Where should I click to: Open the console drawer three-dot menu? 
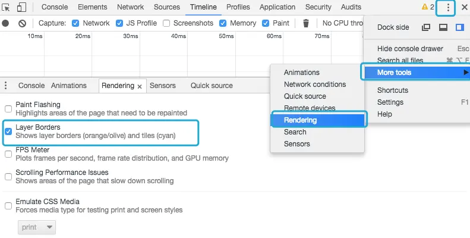(5, 86)
